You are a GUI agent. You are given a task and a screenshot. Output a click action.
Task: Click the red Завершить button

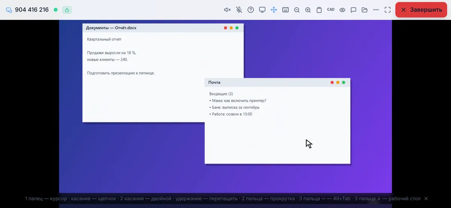pos(421,10)
